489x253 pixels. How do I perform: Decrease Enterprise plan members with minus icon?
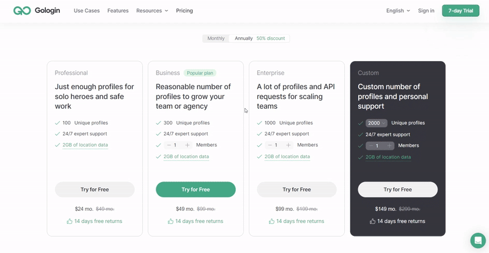point(270,145)
